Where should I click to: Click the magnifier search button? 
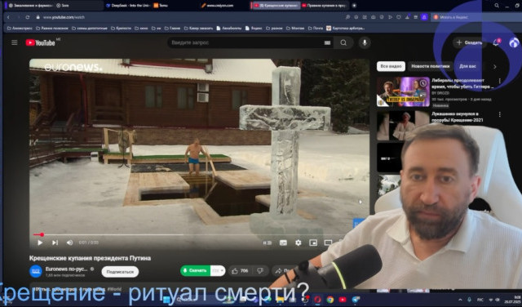click(x=343, y=42)
